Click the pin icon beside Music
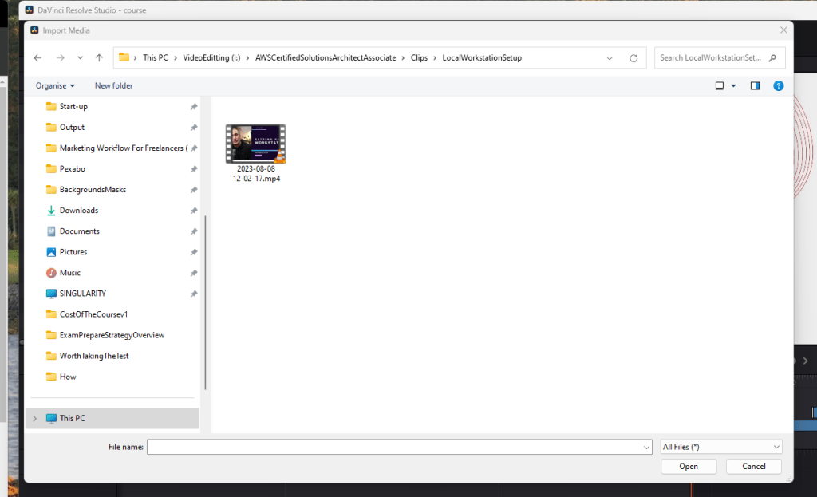The height and width of the screenshot is (497, 817). [194, 274]
